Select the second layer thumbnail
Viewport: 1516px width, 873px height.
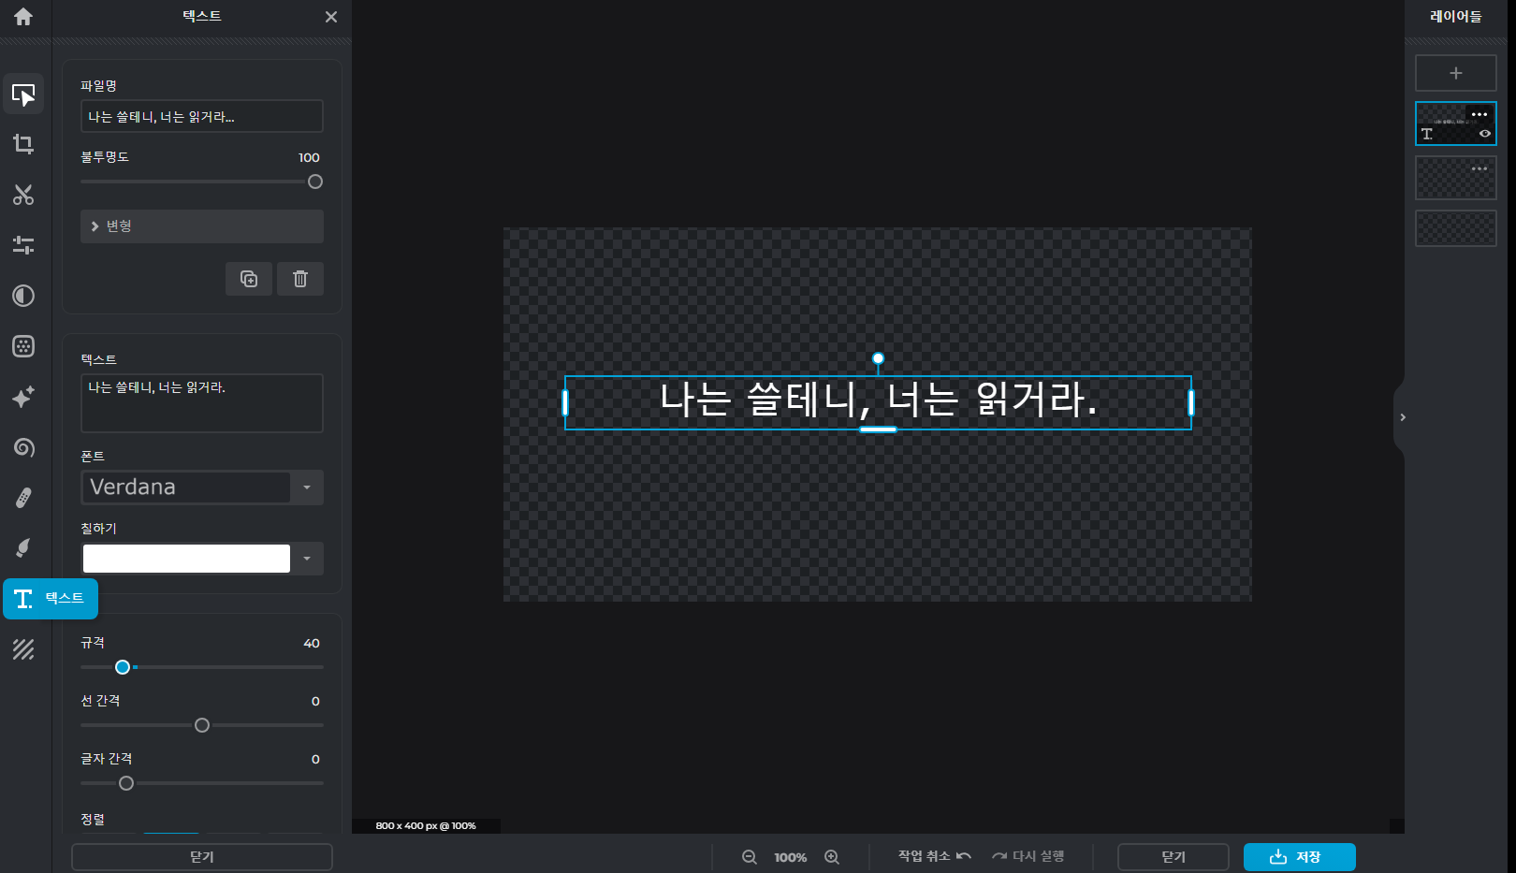pyautogui.click(x=1456, y=178)
